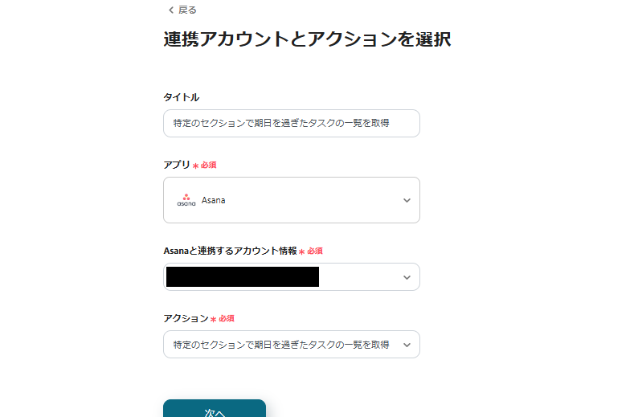Click the Asanaと連携するアカウント情報 label
Screen dimensions: 638x417
pyautogui.click(x=230, y=251)
